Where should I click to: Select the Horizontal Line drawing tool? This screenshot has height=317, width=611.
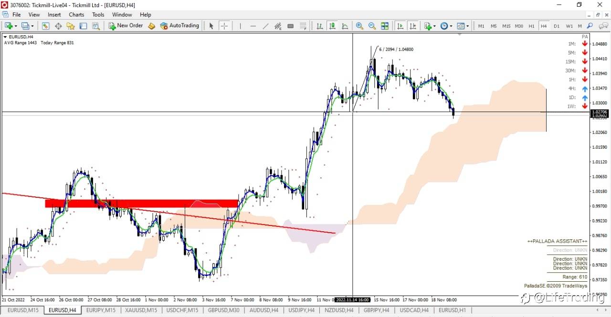click(x=253, y=26)
